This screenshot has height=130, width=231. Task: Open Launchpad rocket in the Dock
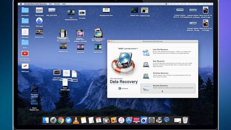pos(53,120)
